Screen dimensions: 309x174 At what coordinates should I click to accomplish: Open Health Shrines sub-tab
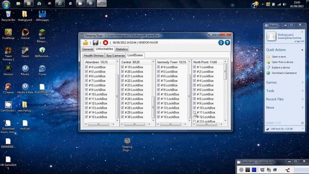94,56
